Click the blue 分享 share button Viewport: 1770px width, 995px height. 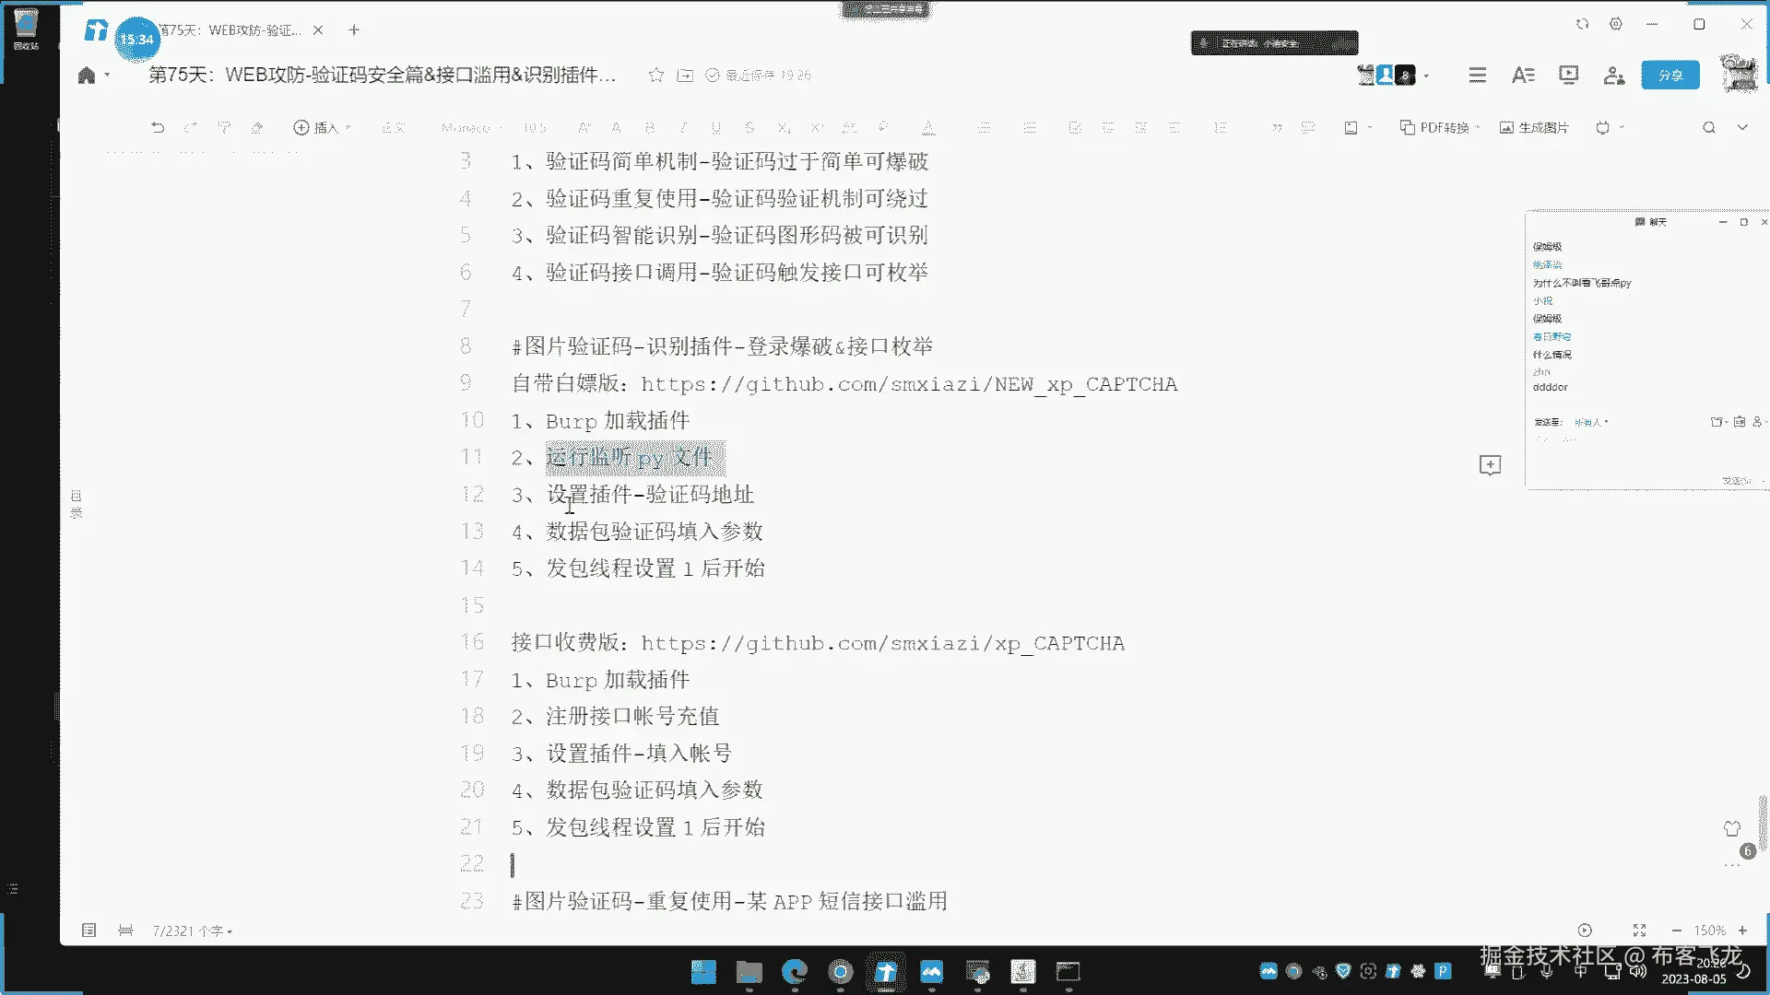pyautogui.click(x=1670, y=75)
